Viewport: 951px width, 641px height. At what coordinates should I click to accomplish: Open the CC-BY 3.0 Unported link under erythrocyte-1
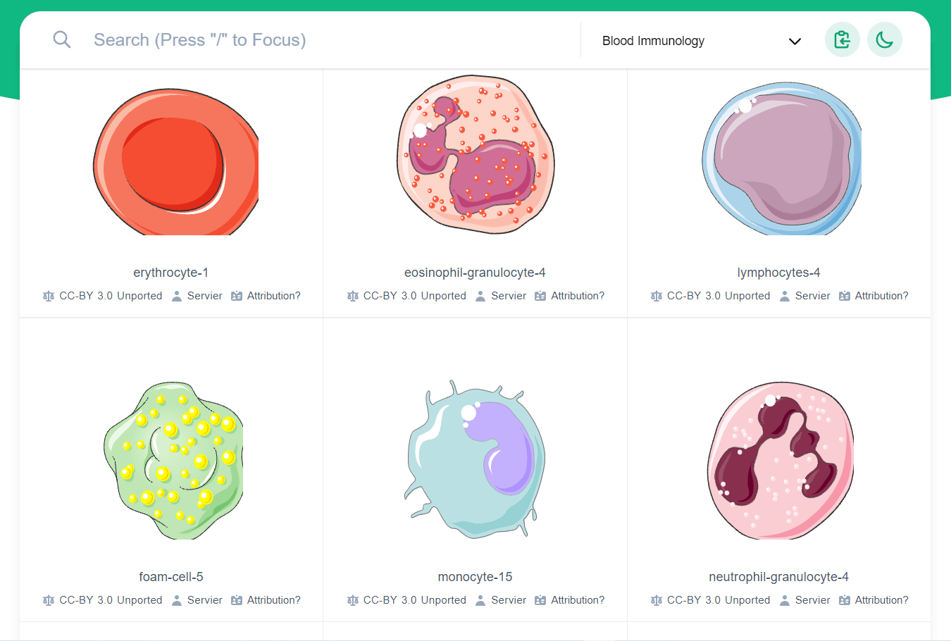coord(111,296)
